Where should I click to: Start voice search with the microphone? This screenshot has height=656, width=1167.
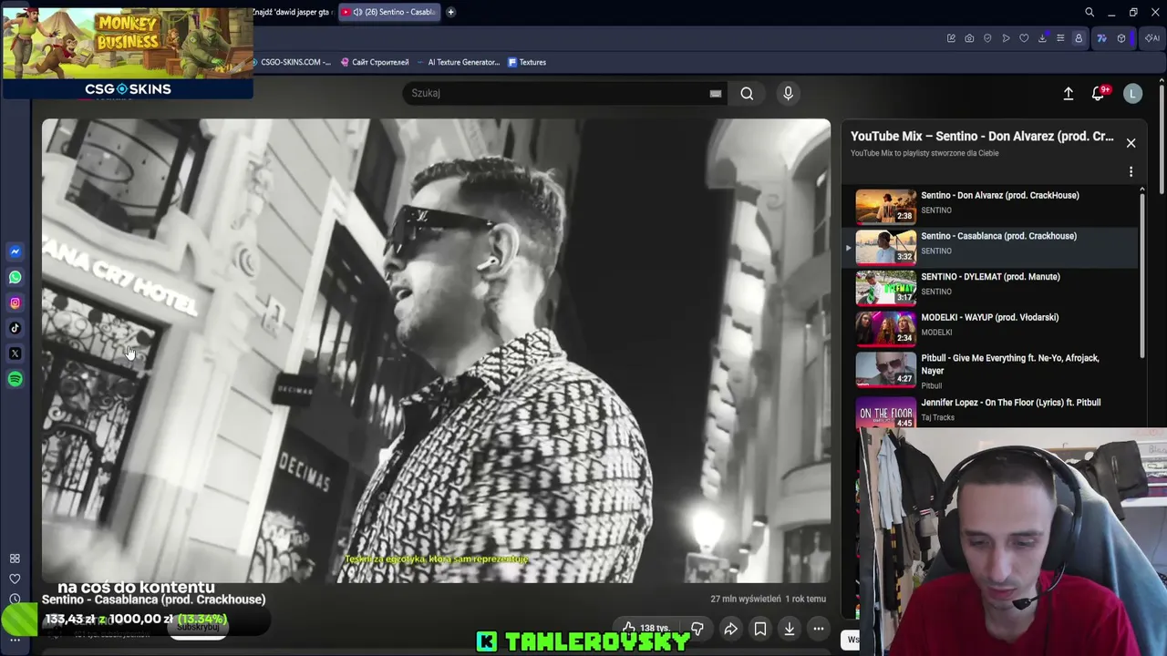[x=789, y=93]
